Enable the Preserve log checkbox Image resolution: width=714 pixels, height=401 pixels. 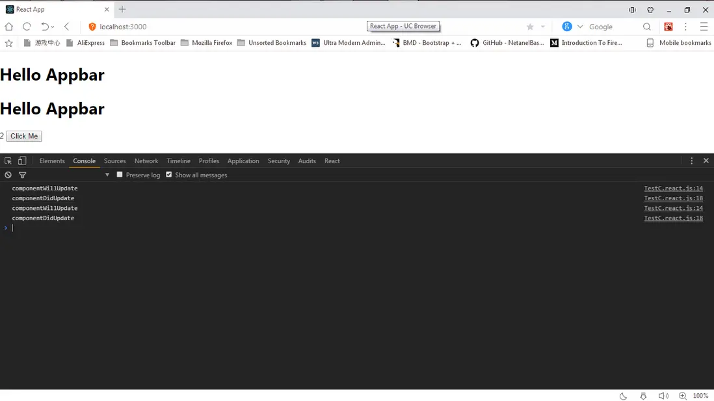click(120, 174)
